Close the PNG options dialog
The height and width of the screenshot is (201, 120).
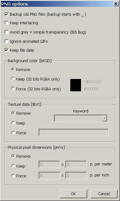(x=116, y=4)
